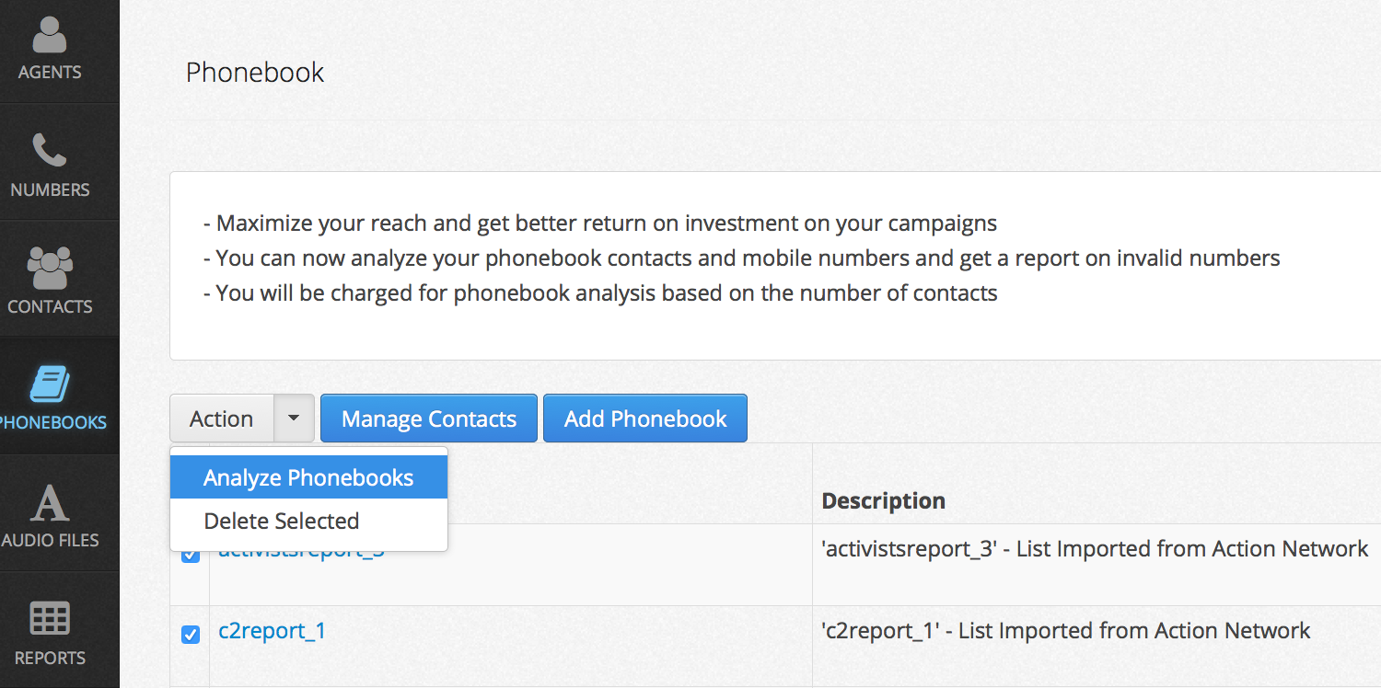
Task: Go to Reports grid icon
Action: (50, 619)
